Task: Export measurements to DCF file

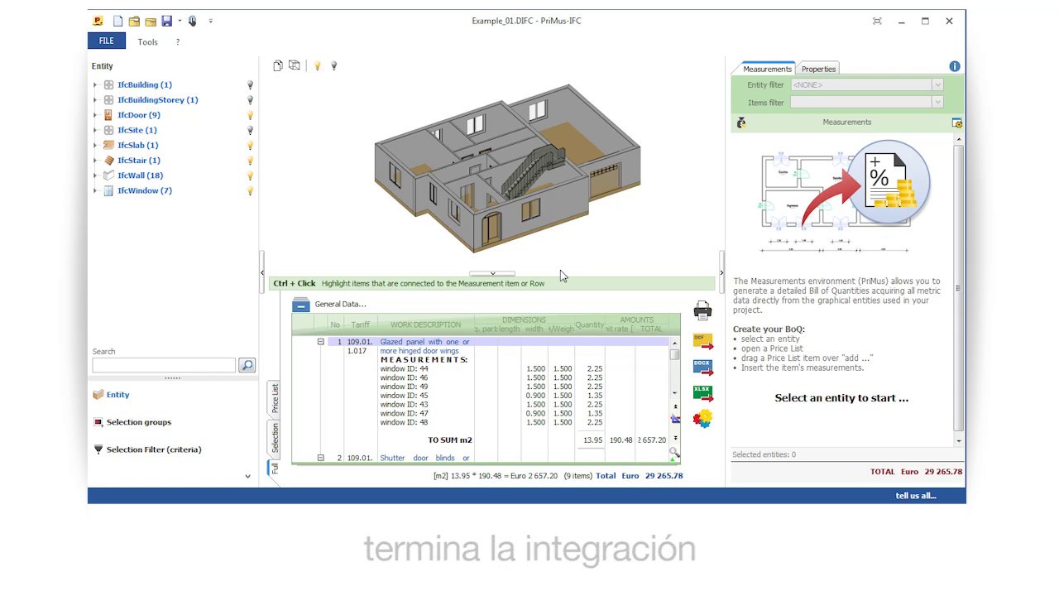Action: tap(702, 340)
